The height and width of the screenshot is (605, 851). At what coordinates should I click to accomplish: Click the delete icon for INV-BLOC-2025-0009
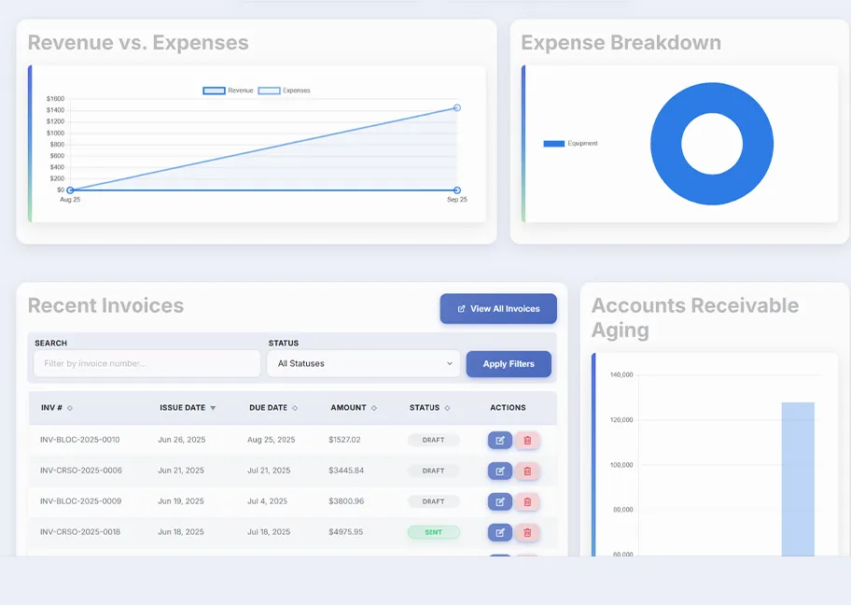528,501
